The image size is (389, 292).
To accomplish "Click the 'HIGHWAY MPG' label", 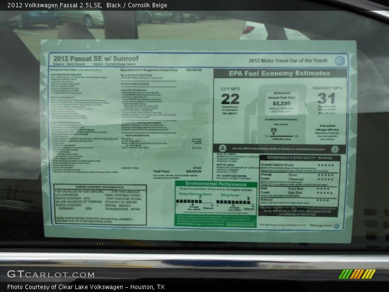I will coord(327,88).
